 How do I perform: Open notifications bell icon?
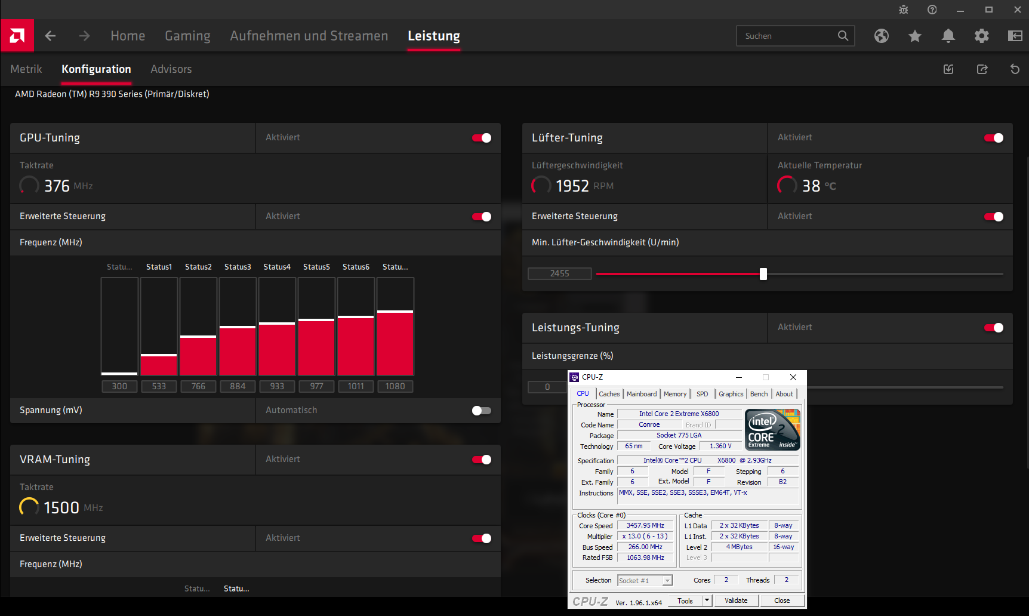click(x=948, y=36)
